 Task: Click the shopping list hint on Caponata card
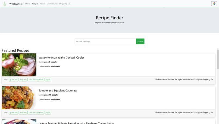[x=184, y=112]
